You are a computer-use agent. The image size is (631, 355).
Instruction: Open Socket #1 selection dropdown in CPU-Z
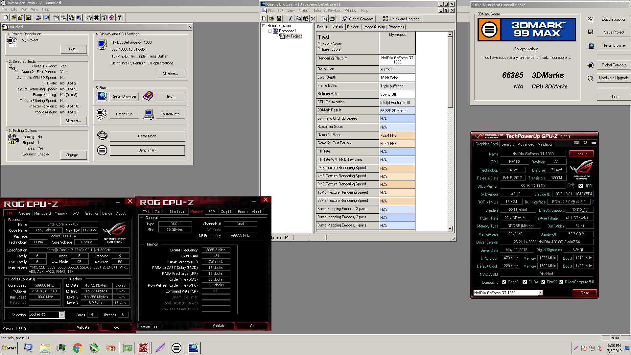click(x=61, y=315)
